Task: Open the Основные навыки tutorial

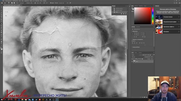Action: point(168,17)
